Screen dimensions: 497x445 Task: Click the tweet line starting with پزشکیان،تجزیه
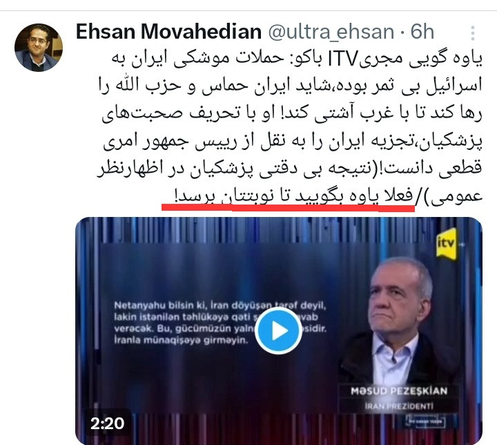(293, 141)
